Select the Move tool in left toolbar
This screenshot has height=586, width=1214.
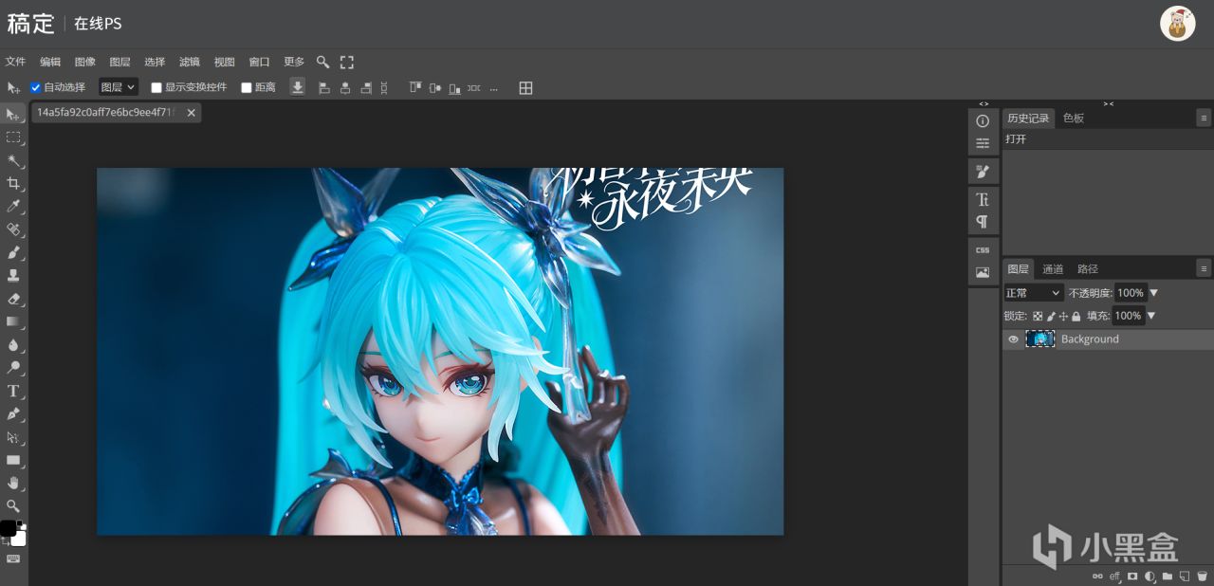(13, 114)
